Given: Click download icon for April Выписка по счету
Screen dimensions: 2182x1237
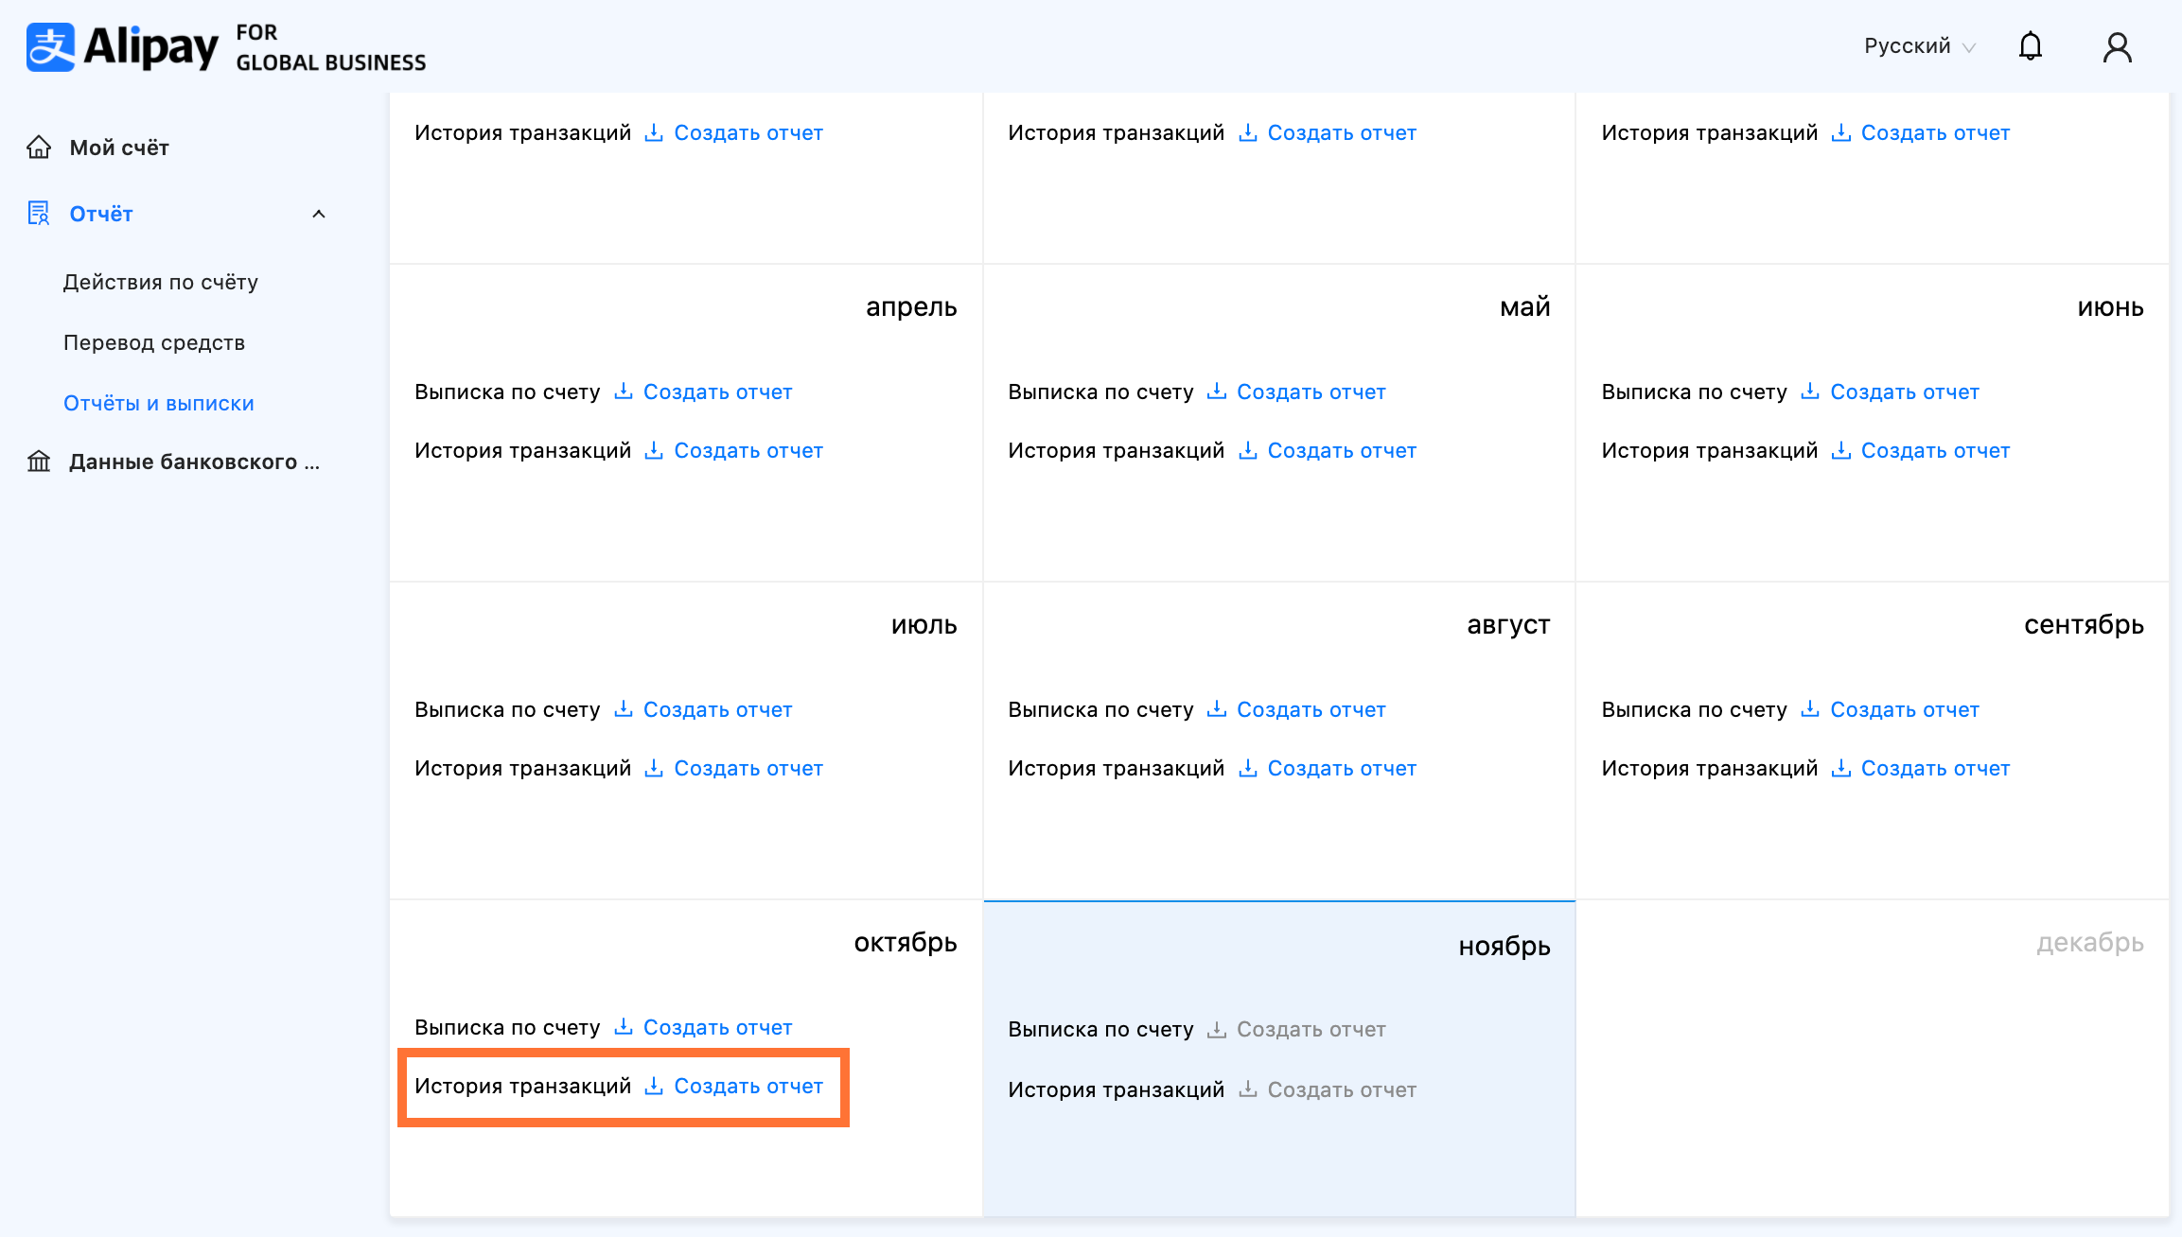Looking at the screenshot, I should point(623,392).
